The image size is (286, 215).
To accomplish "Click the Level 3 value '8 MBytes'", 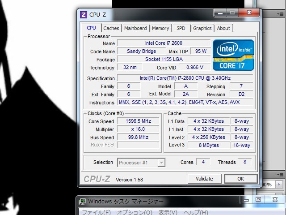I will click(x=209, y=145).
